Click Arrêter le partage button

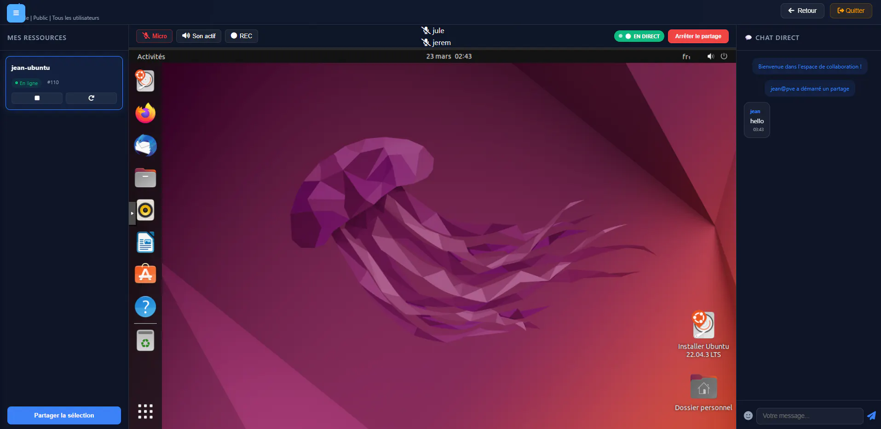coord(698,36)
